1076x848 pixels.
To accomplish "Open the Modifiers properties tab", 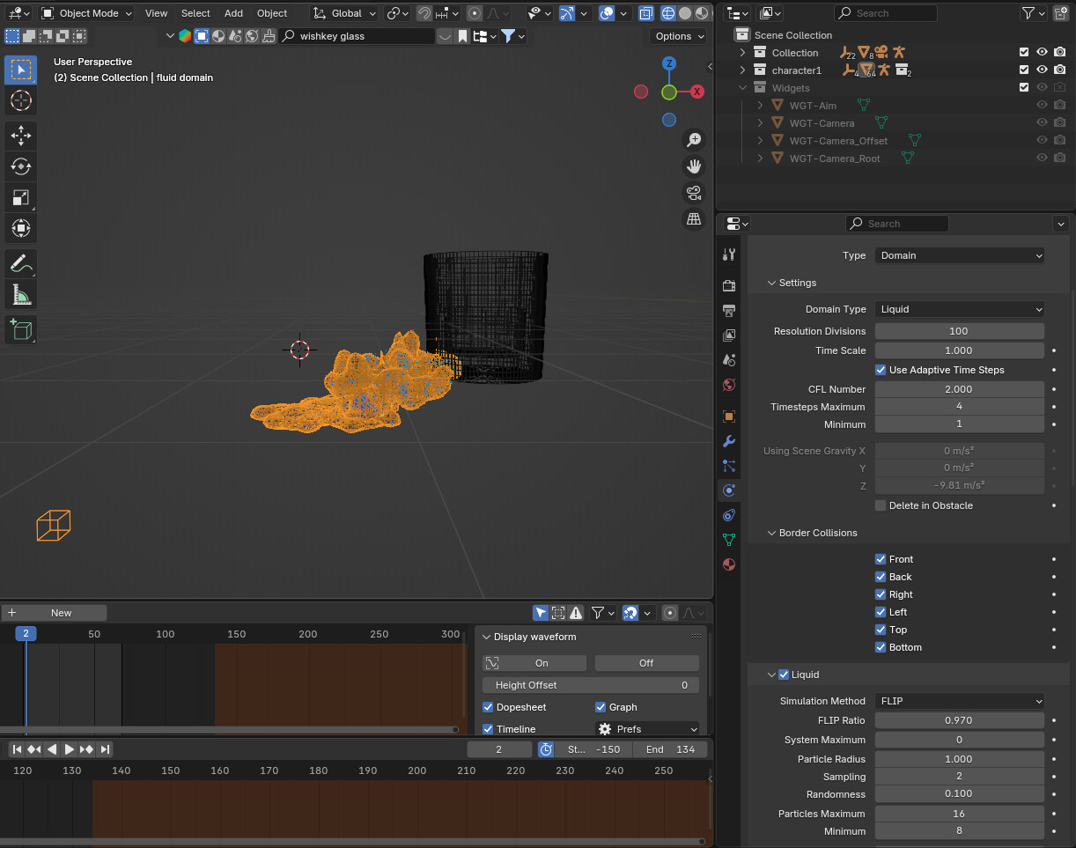I will pos(728,441).
